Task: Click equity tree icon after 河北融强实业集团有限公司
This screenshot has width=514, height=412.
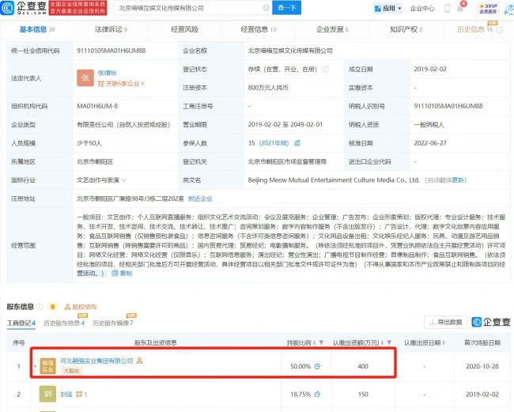Action: (140, 361)
